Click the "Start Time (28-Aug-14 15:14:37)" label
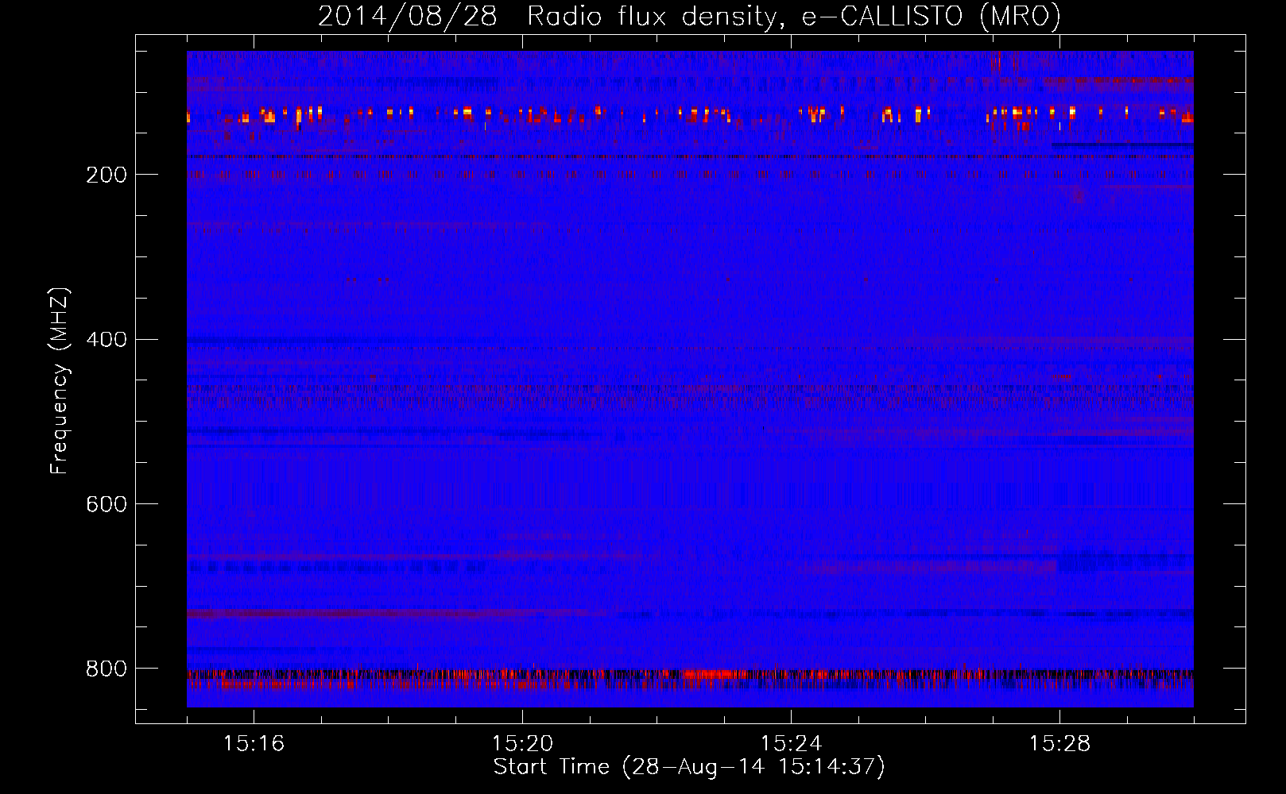The height and width of the screenshot is (794, 1286). coord(689,767)
